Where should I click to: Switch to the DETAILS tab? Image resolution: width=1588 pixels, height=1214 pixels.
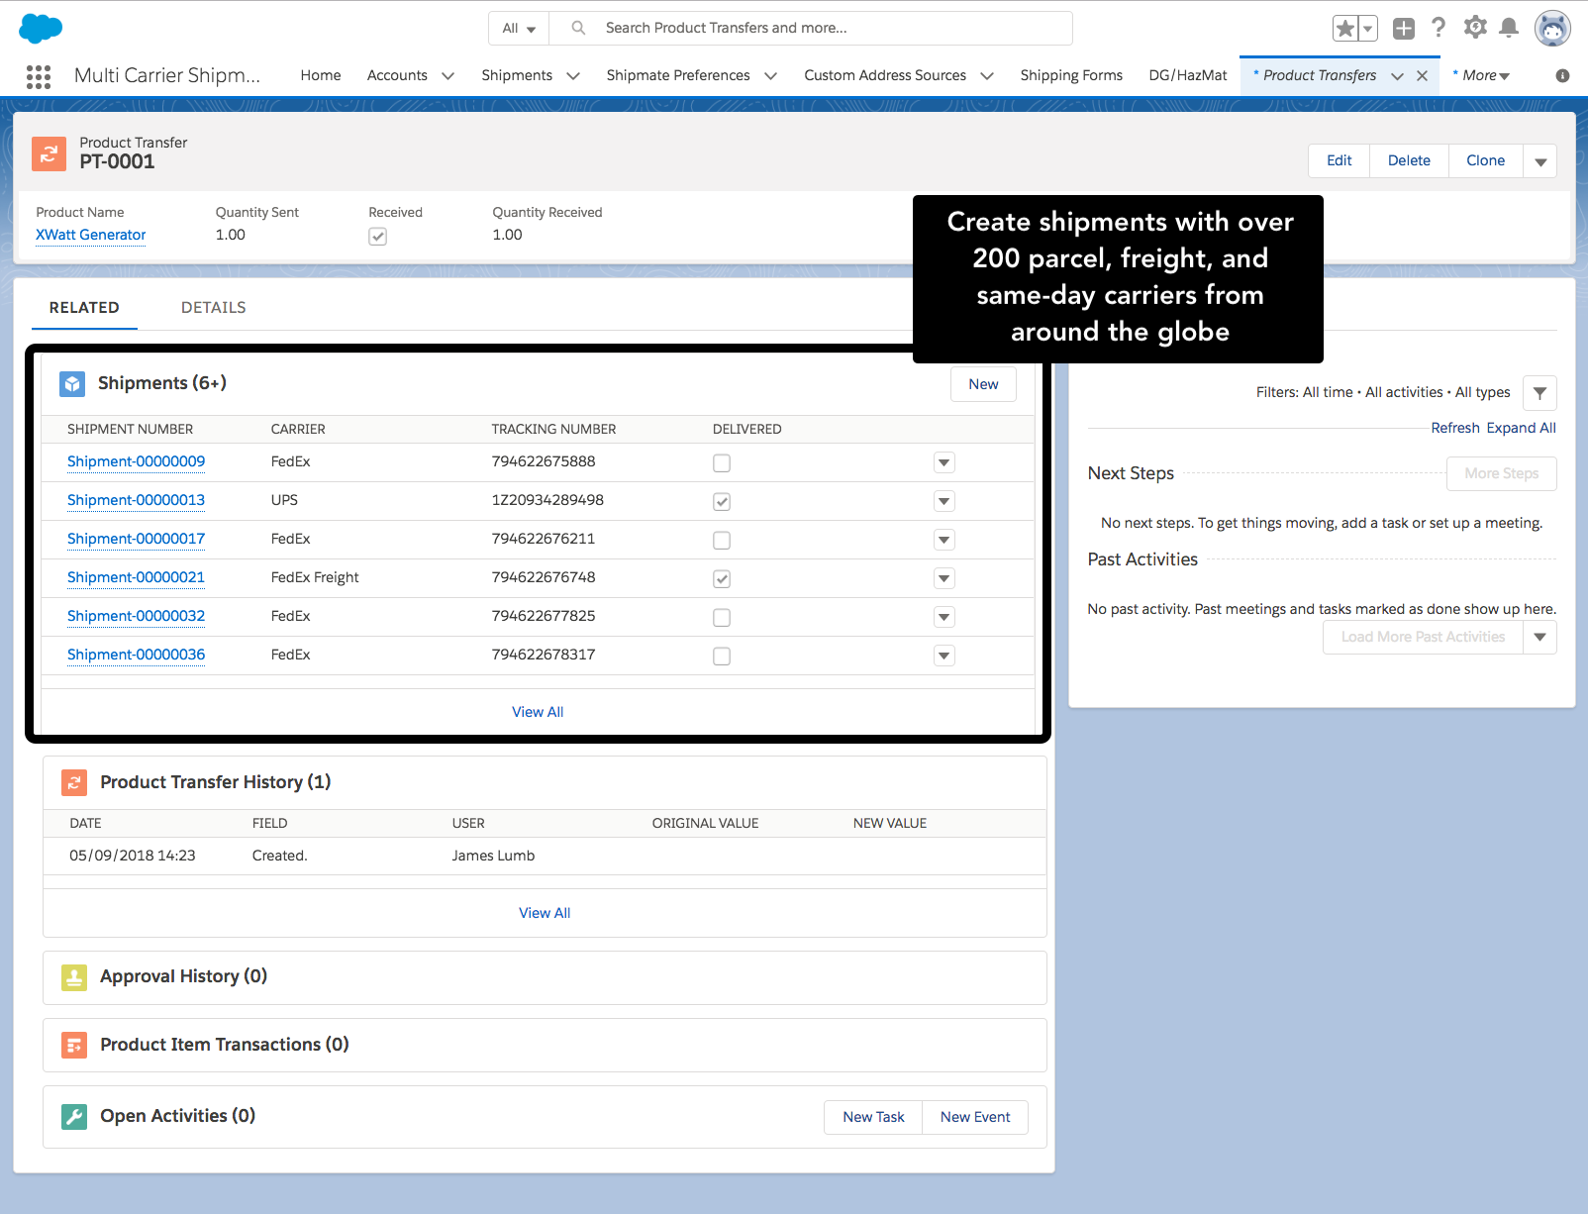tap(213, 307)
